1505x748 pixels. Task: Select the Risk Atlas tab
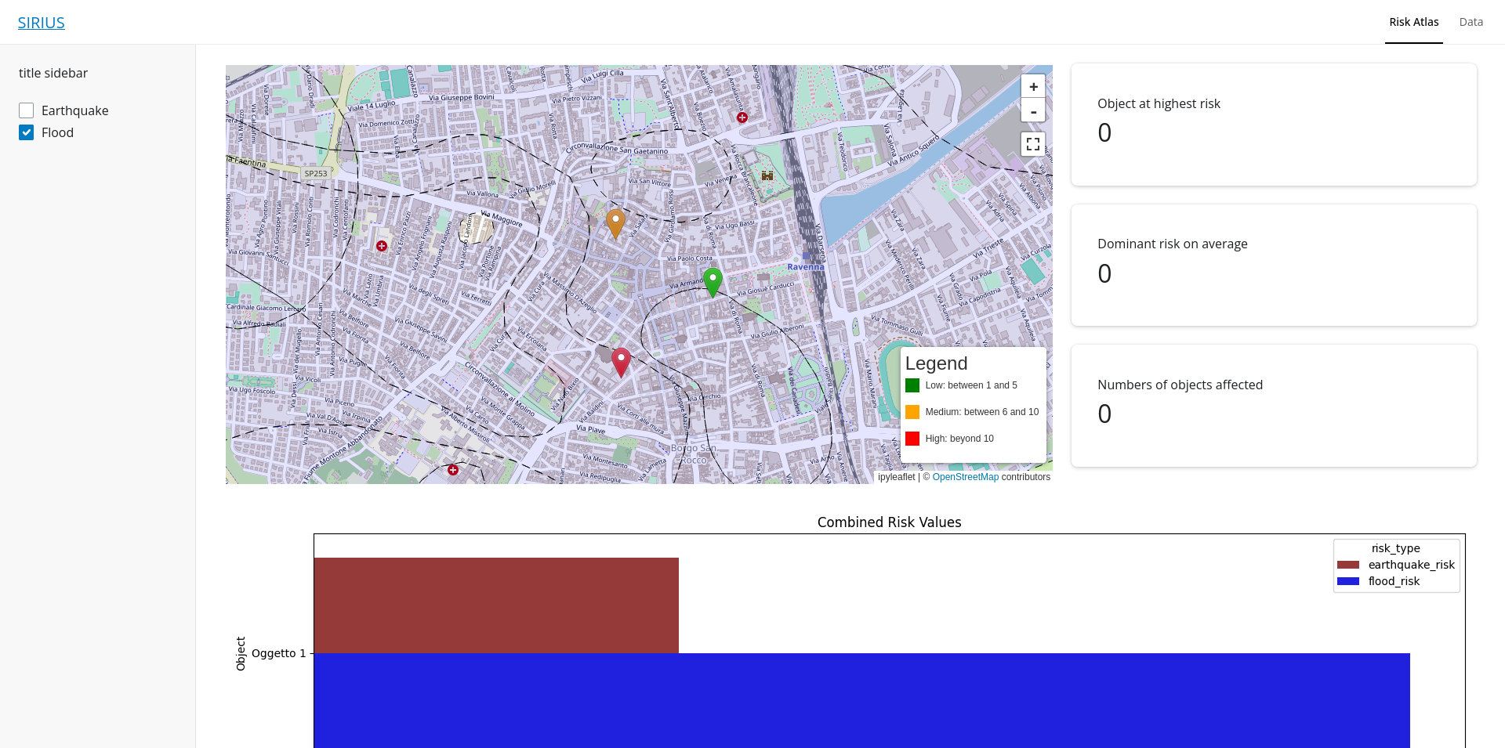pyautogui.click(x=1413, y=22)
